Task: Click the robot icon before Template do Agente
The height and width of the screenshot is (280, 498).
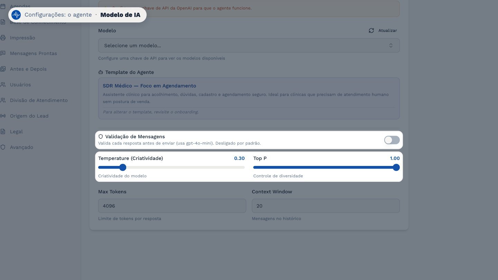Action: (101, 72)
